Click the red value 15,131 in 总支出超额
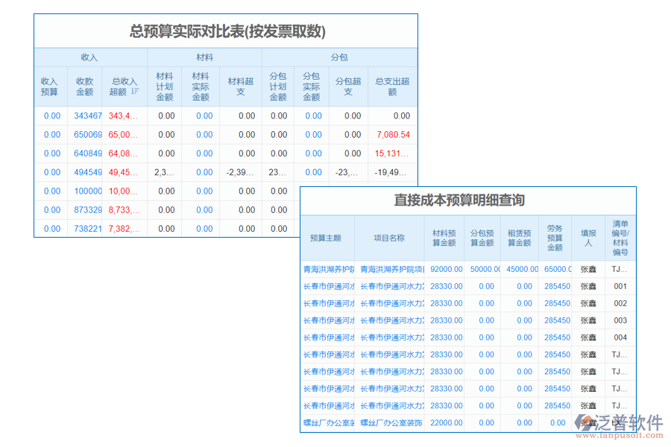The image size is (671, 447). tap(393, 153)
